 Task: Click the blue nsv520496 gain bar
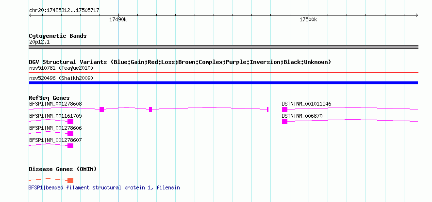click(x=223, y=83)
